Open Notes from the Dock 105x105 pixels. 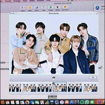pos(13,102)
